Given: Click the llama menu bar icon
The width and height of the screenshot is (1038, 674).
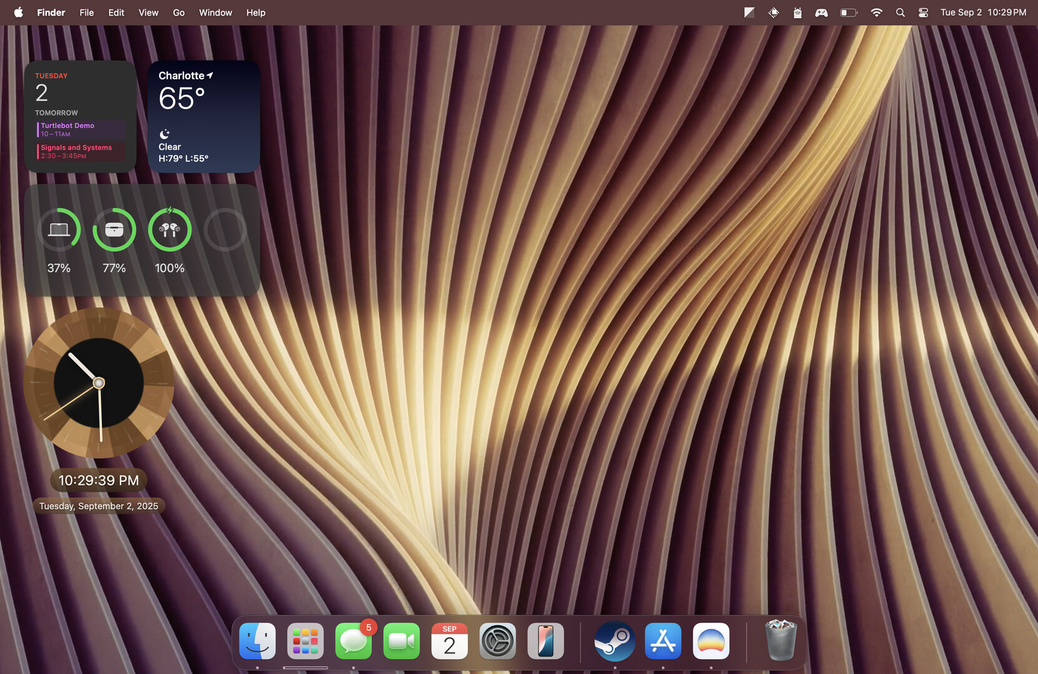Looking at the screenshot, I should pyautogui.click(x=797, y=12).
